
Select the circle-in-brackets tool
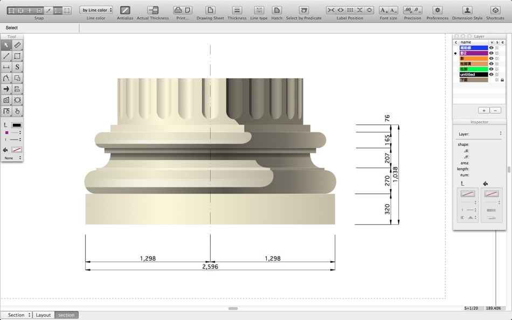pyautogui.click(x=17, y=100)
